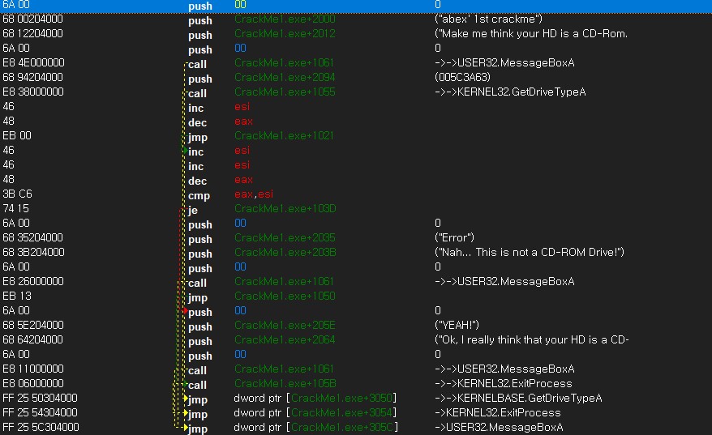Click bytes FF 25 54304000
Image resolution: width=712 pixels, height=435 pixels.
(x=40, y=413)
